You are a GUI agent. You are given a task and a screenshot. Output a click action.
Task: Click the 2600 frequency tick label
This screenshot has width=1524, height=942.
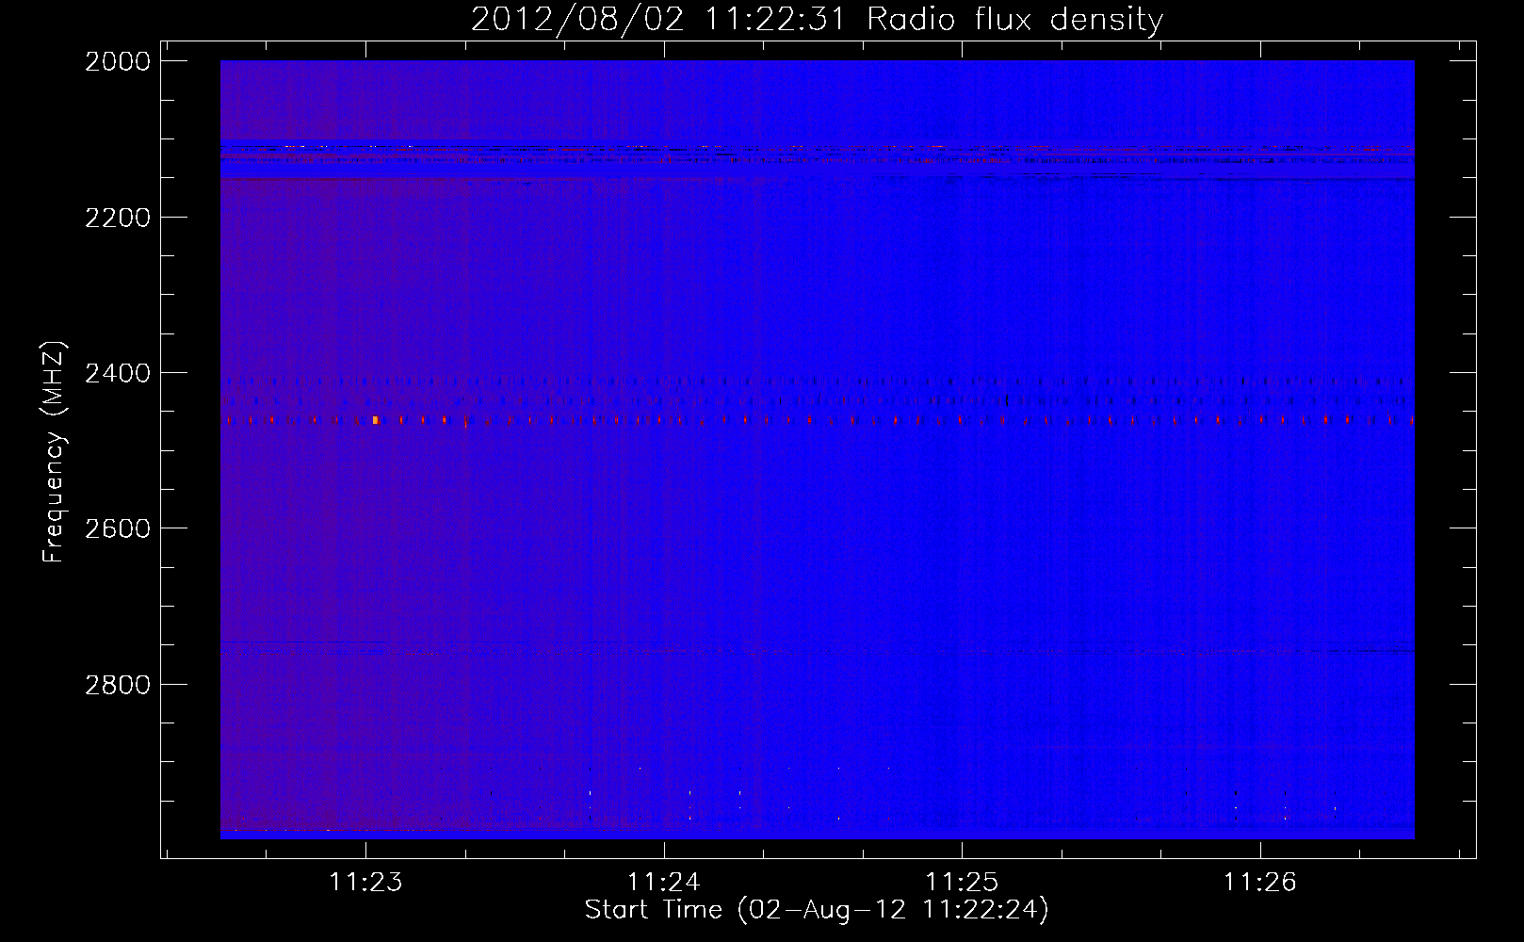118,528
